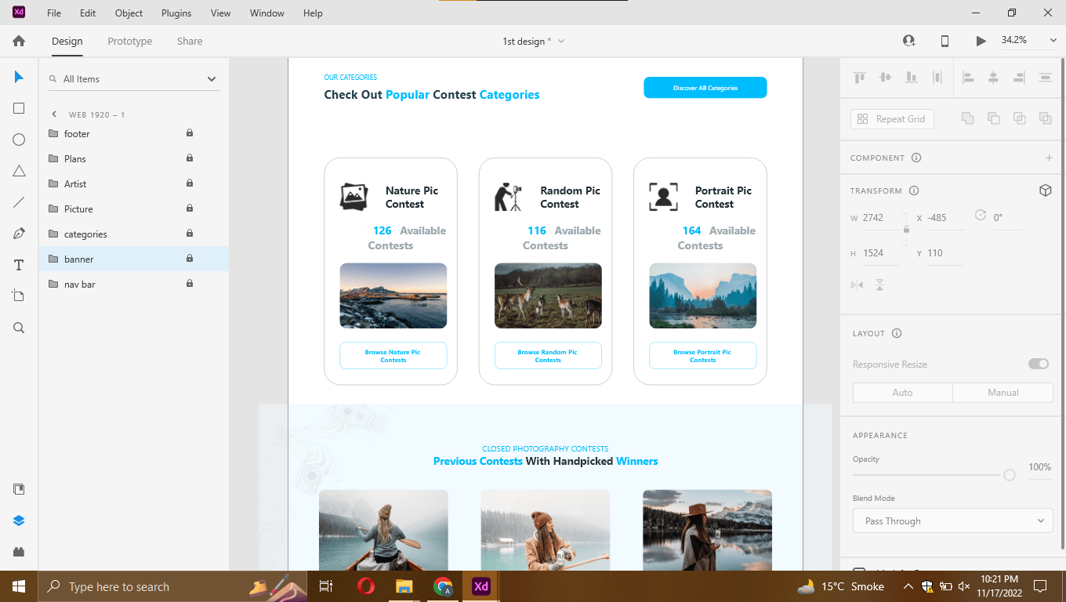Select the Text tool
This screenshot has height=602, width=1066.
(18, 265)
